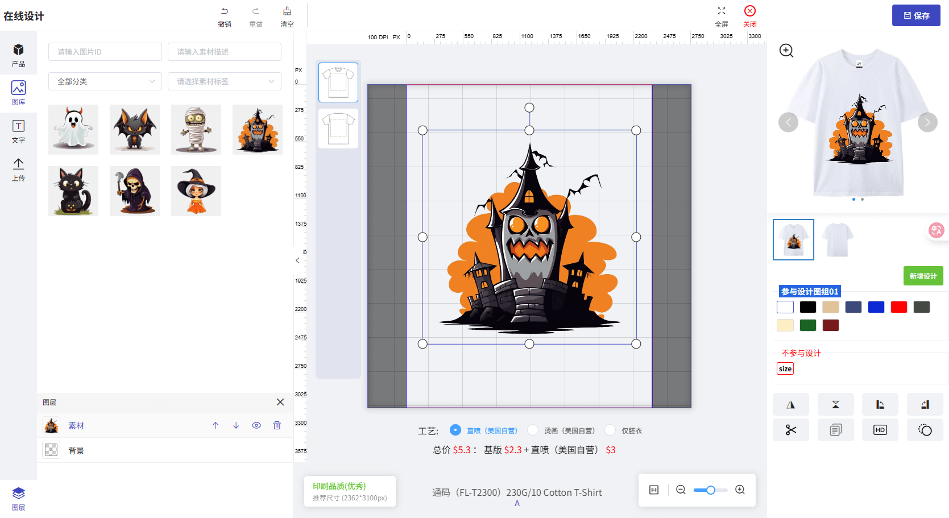Open the 全部分类 category dropdown

click(105, 81)
